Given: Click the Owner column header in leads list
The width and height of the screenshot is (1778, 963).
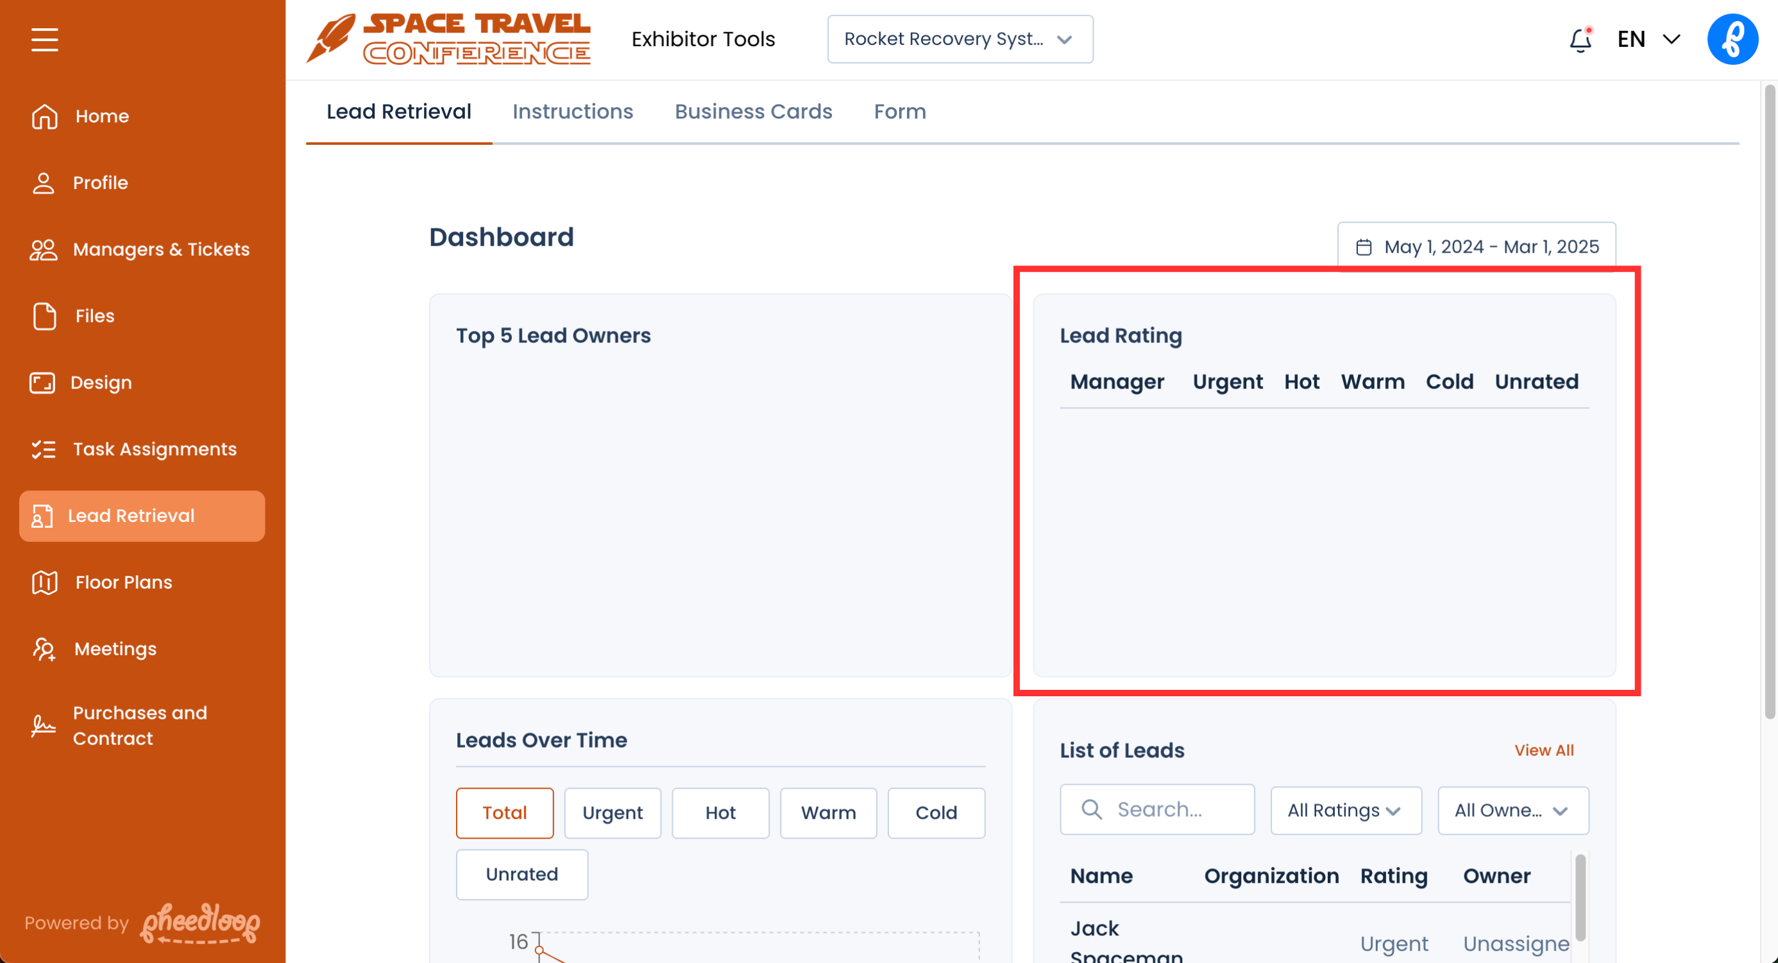Looking at the screenshot, I should tap(1496, 876).
